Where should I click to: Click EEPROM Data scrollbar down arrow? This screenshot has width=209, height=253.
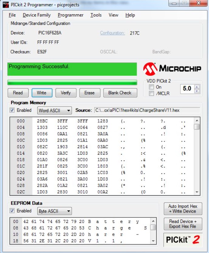point(153,241)
